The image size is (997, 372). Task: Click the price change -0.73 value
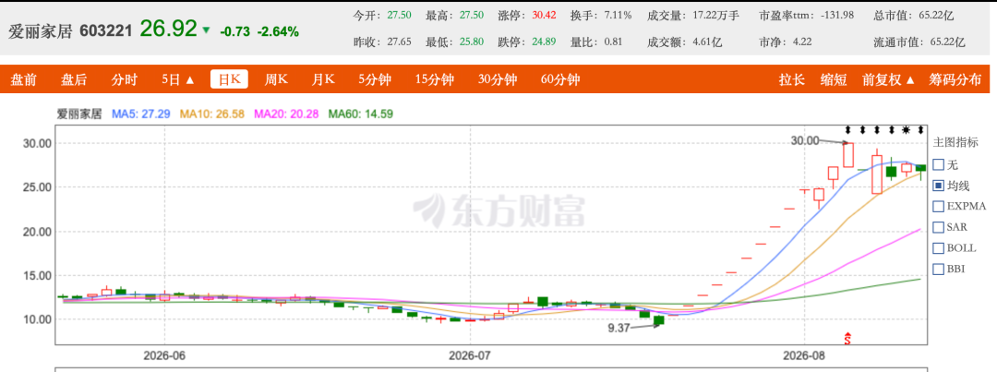pyautogui.click(x=234, y=31)
